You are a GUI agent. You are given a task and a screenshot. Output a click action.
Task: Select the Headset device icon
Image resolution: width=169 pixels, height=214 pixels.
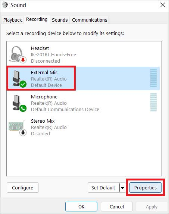[x=18, y=54]
